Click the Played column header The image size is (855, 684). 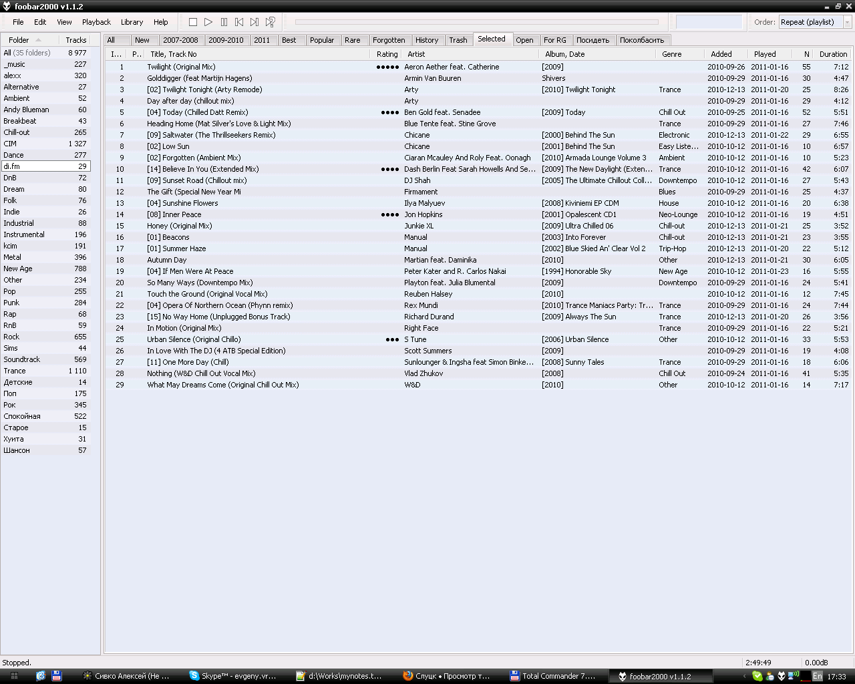pos(770,54)
